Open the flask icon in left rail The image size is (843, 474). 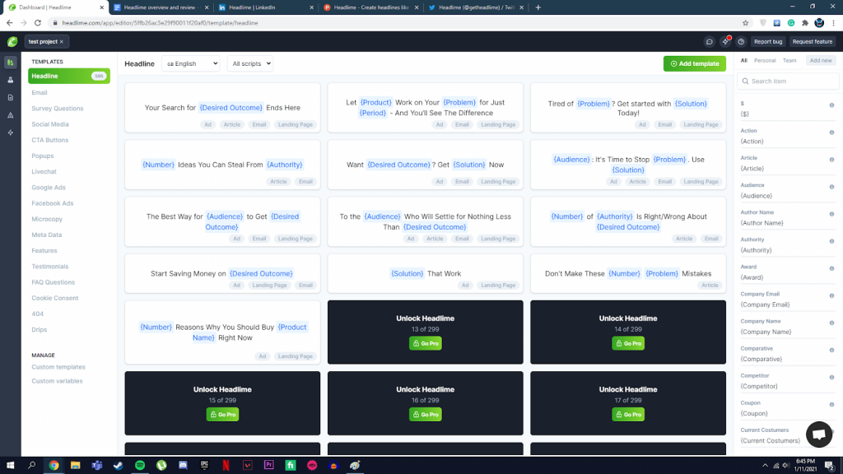point(10,80)
